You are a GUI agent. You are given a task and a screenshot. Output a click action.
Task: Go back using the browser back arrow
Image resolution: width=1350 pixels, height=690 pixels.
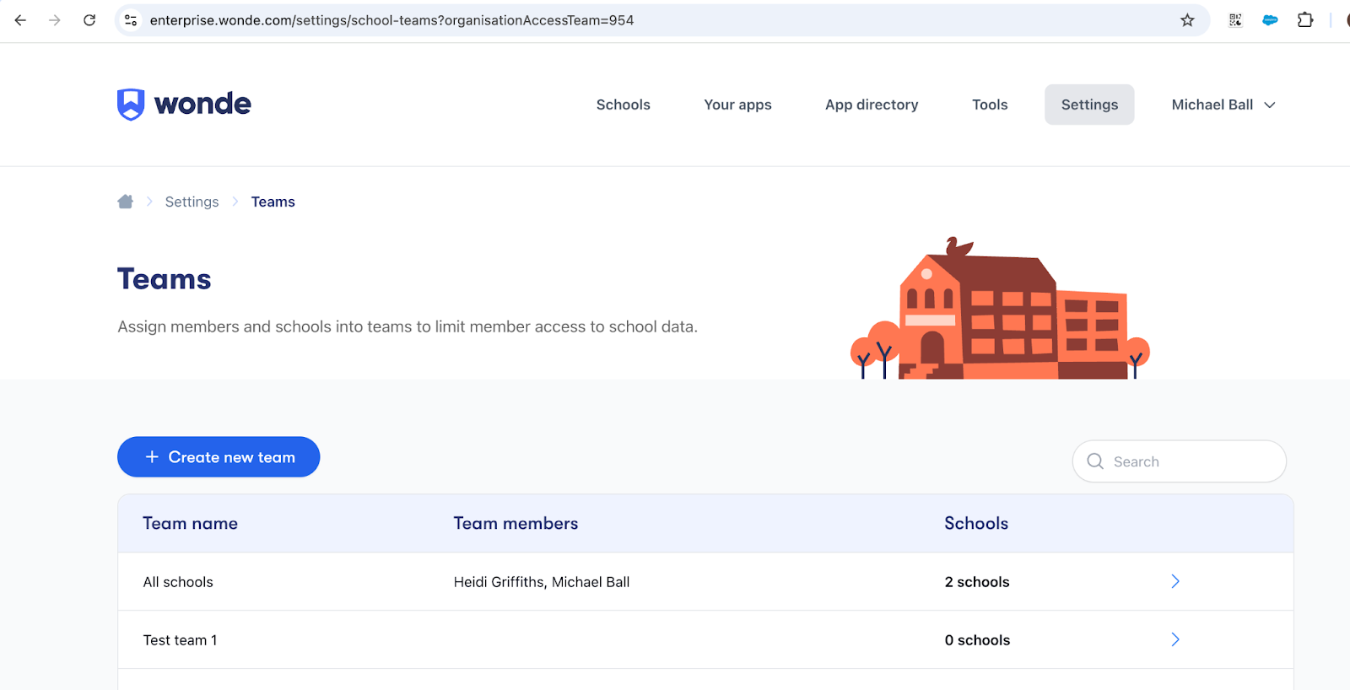click(x=20, y=20)
